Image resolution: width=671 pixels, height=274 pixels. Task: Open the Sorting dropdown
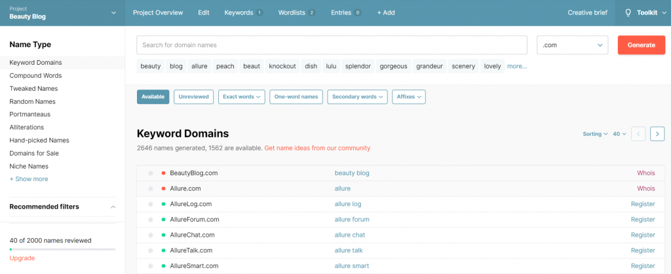click(x=595, y=134)
